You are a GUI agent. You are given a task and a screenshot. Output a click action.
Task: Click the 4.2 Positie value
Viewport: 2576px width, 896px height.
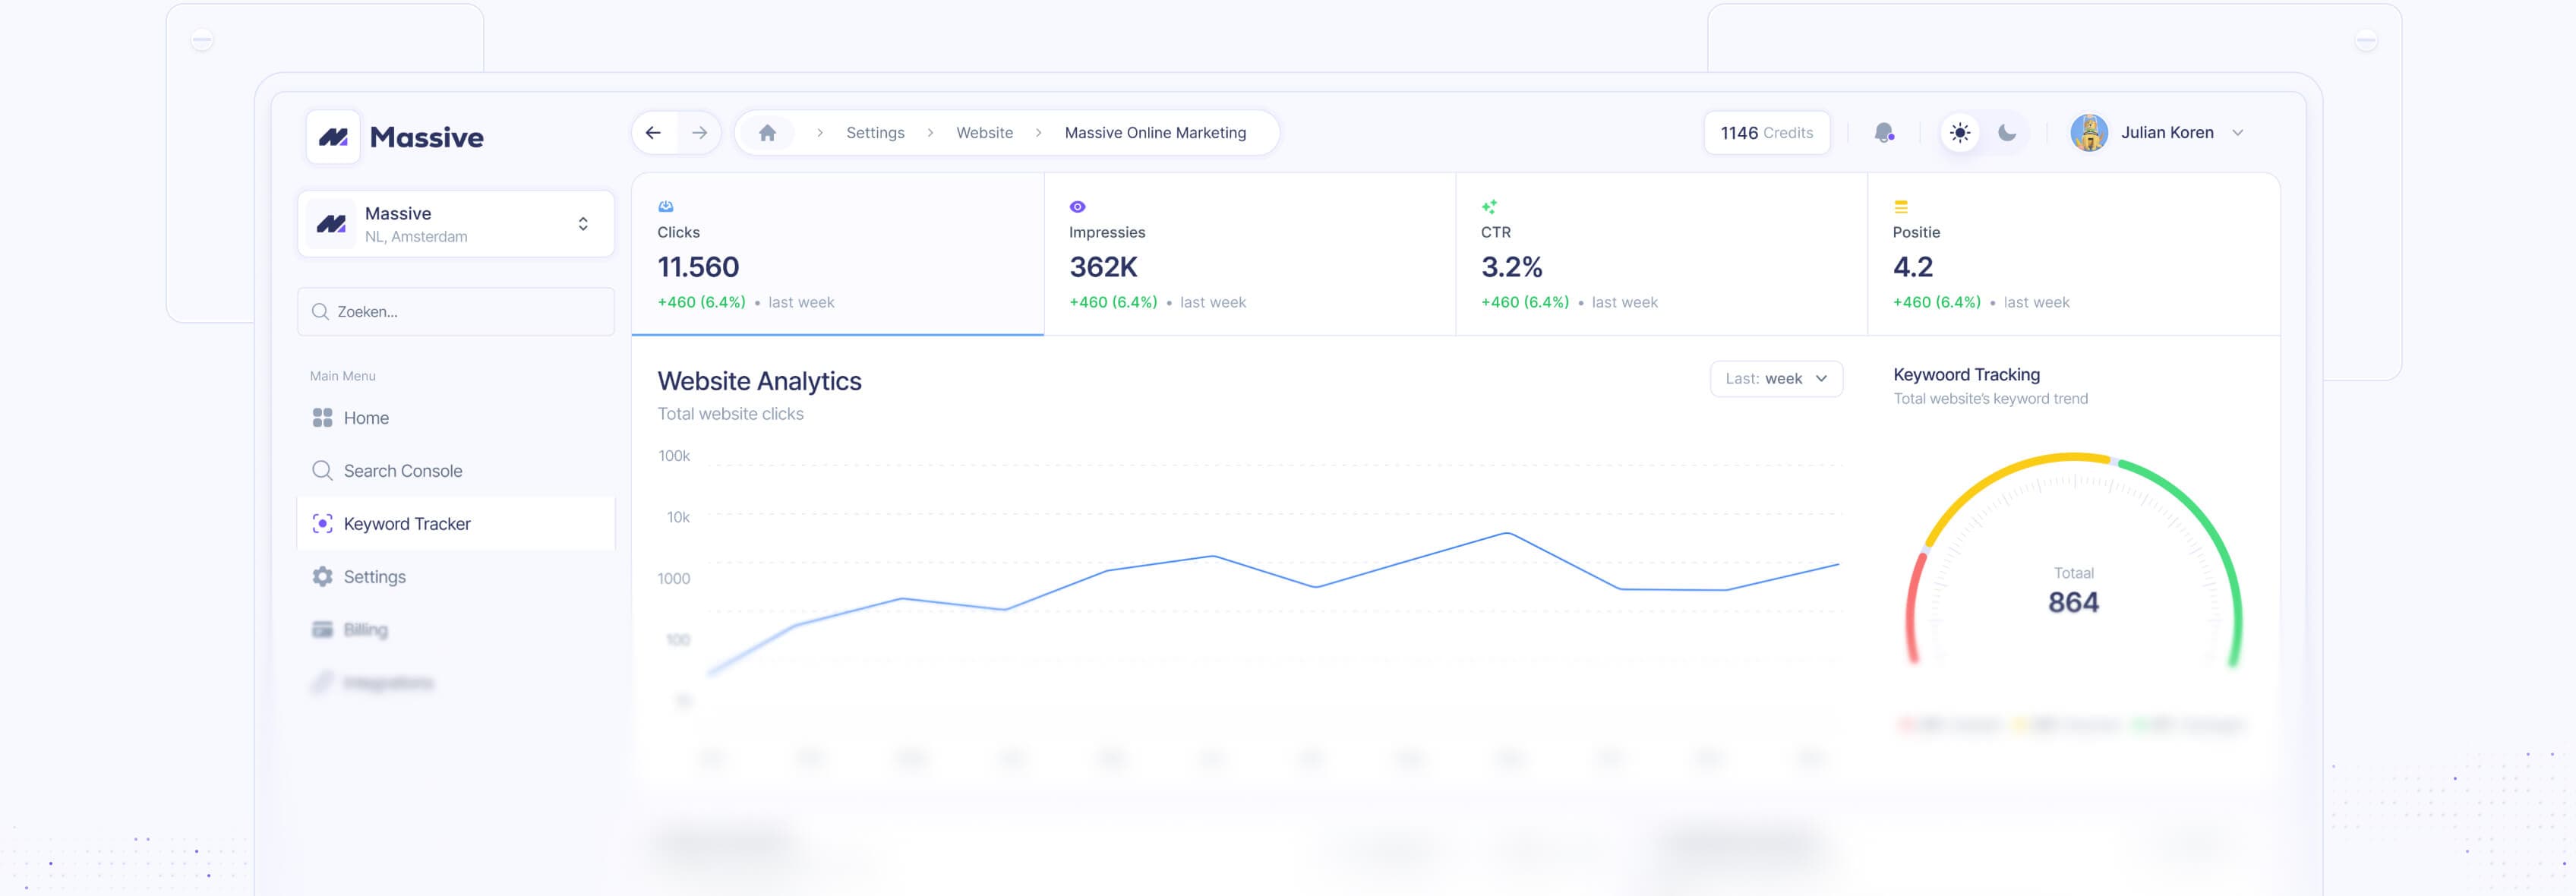(x=1912, y=267)
